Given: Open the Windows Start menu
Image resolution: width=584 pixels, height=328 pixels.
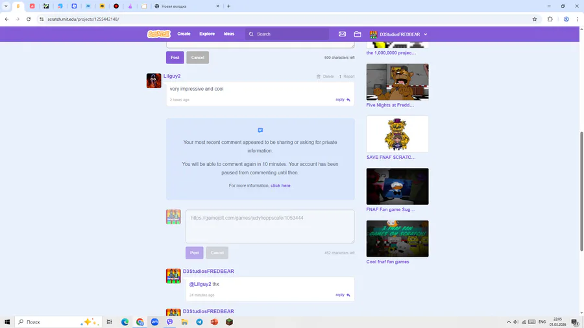Looking at the screenshot, I should tap(6, 322).
